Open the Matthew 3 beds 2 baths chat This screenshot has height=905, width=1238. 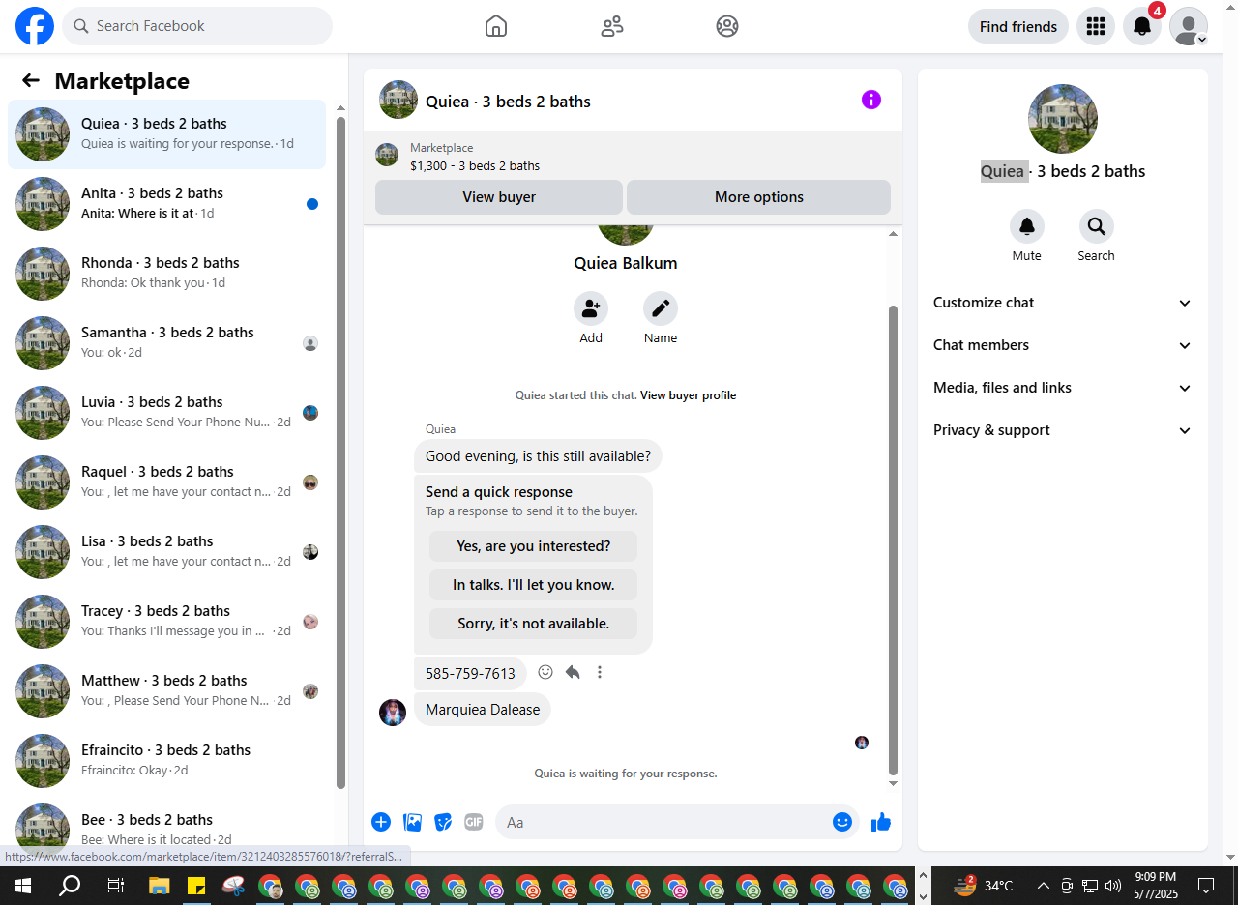pyautogui.click(x=167, y=691)
